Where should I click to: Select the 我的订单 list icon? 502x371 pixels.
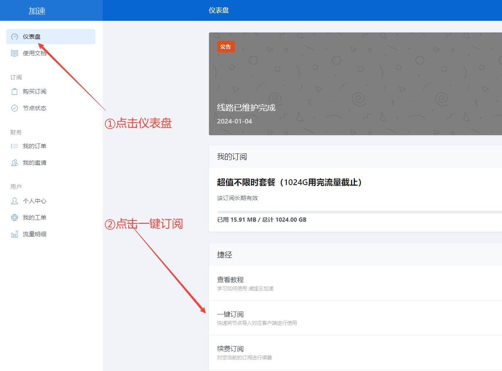tap(14, 146)
